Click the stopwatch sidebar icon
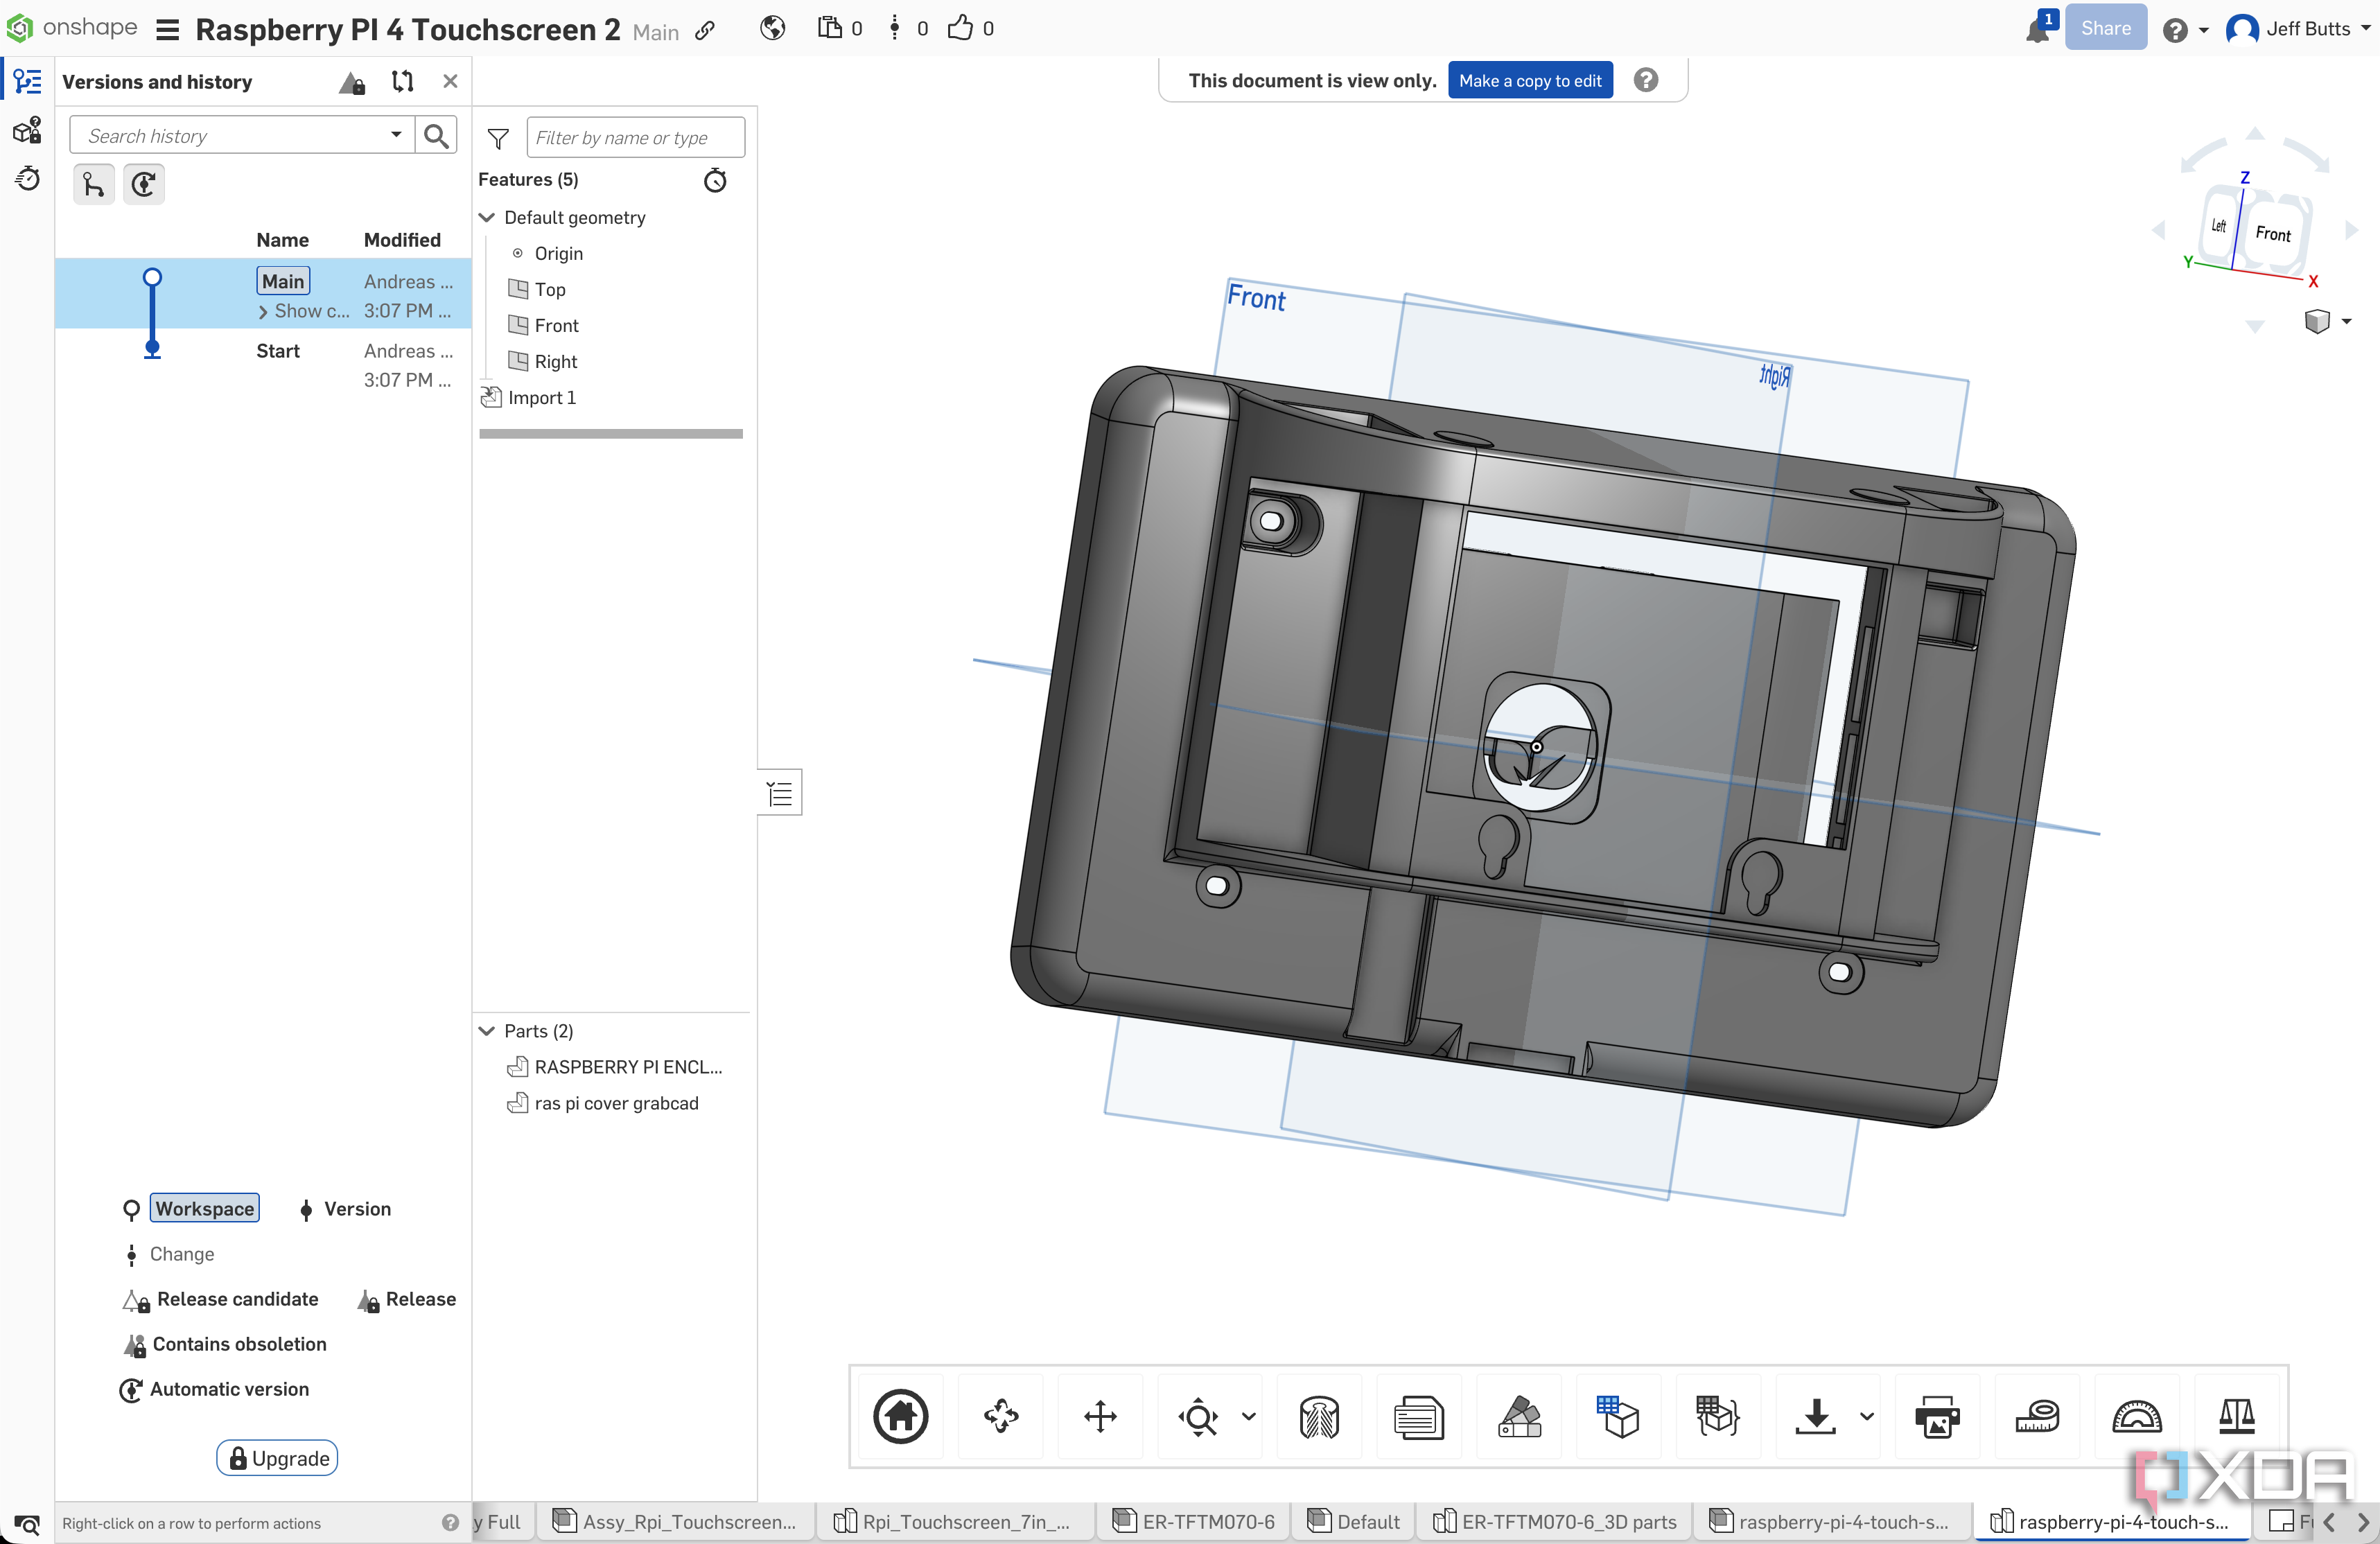 point(27,178)
